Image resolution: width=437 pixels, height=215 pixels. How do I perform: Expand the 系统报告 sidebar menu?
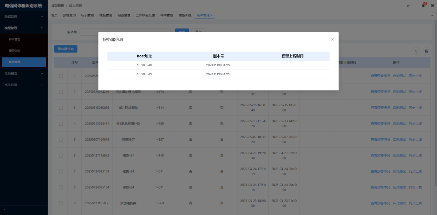tap(23, 74)
